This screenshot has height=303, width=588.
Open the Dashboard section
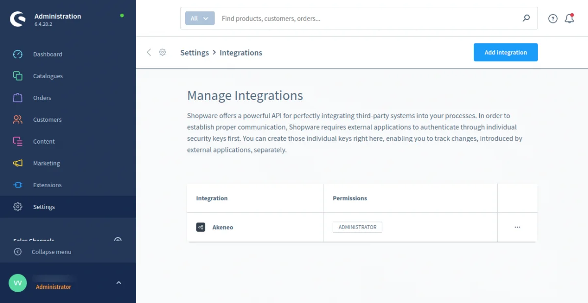click(47, 54)
